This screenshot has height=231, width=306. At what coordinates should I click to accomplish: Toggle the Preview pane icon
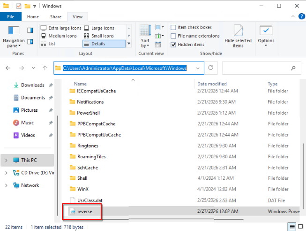30,31
